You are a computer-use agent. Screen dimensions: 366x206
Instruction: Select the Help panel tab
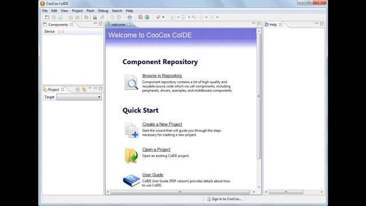click(273, 25)
